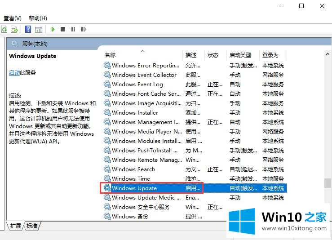Click the Export List toolbar icon
Screen dimensions: 332x240
pos(14,30)
